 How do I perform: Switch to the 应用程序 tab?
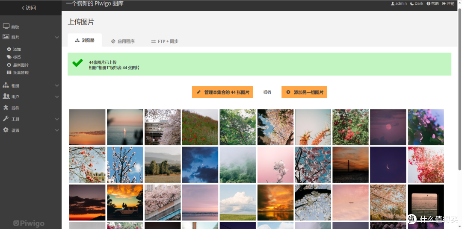[123, 41]
